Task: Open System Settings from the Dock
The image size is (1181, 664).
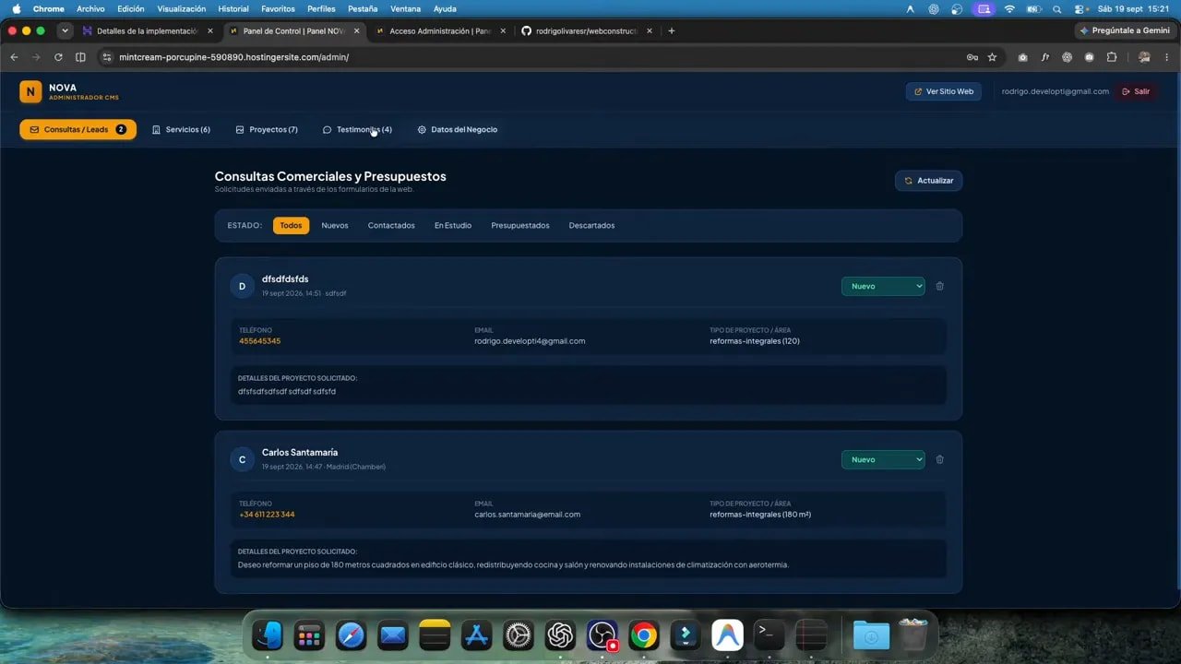Action: click(518, 634)
